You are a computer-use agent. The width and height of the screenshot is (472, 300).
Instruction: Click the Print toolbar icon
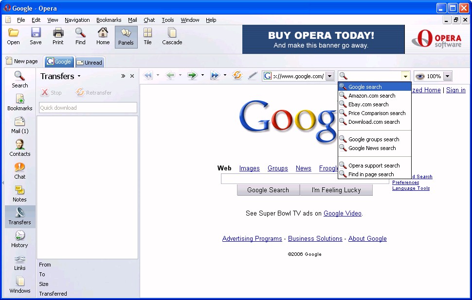click(x=58, y=36)
